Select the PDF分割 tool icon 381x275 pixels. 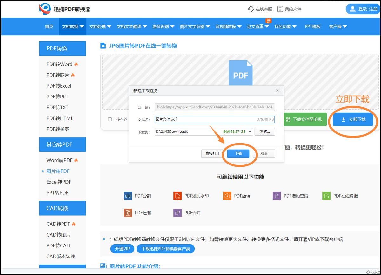point(128,196)
